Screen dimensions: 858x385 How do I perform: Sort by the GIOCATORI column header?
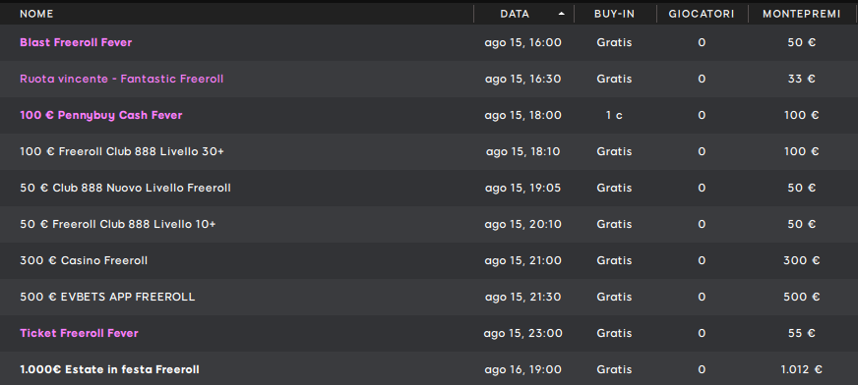tap(702, 14)
